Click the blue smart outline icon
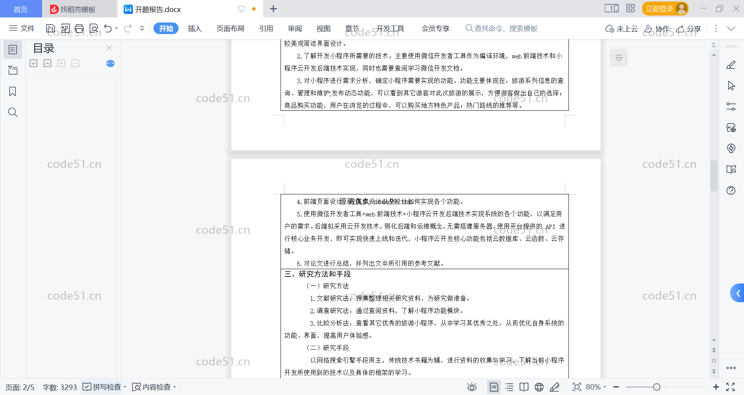The image size is (744, 395). (x=110, y=64)
